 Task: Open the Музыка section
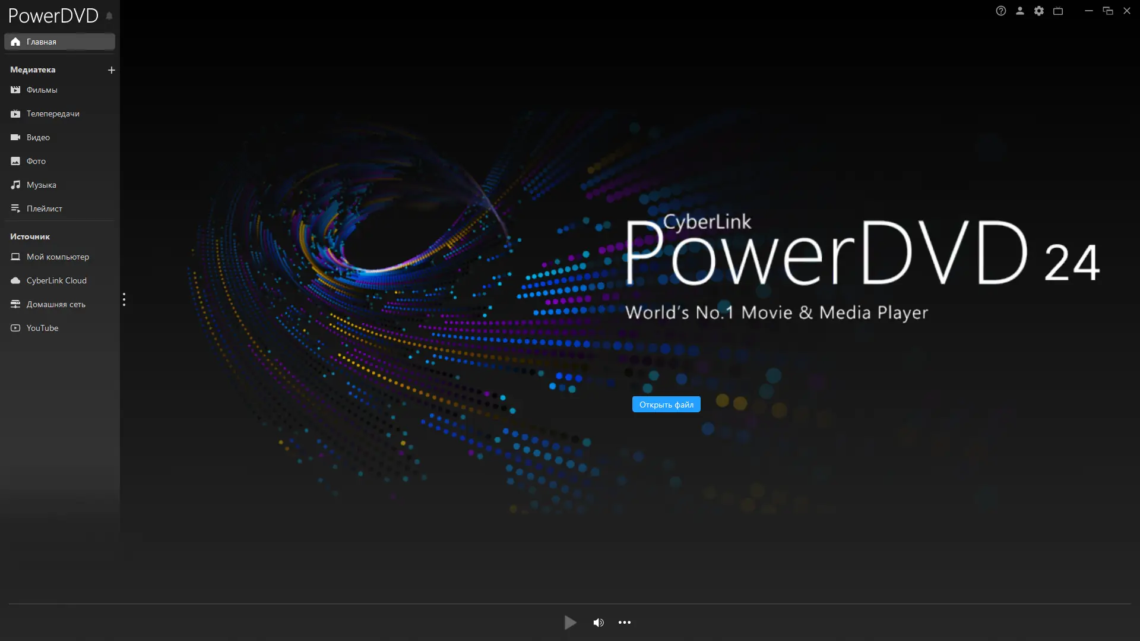pos(41,185)
